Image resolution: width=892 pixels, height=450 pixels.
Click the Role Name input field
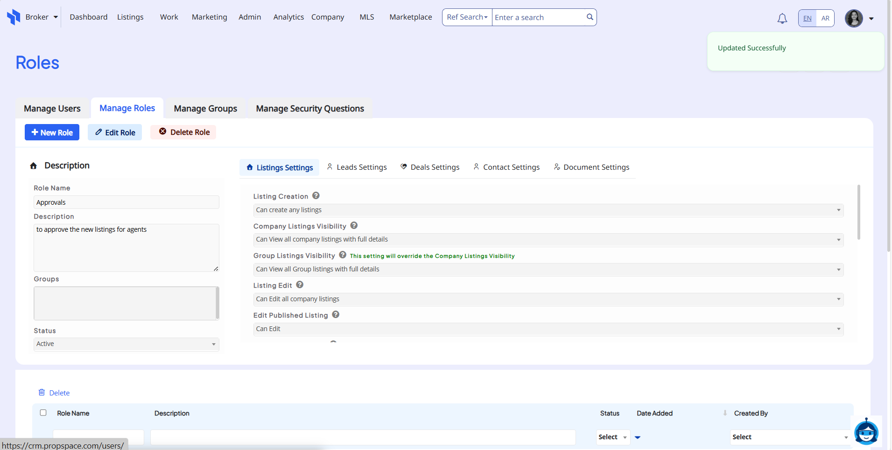coord(126,202)
